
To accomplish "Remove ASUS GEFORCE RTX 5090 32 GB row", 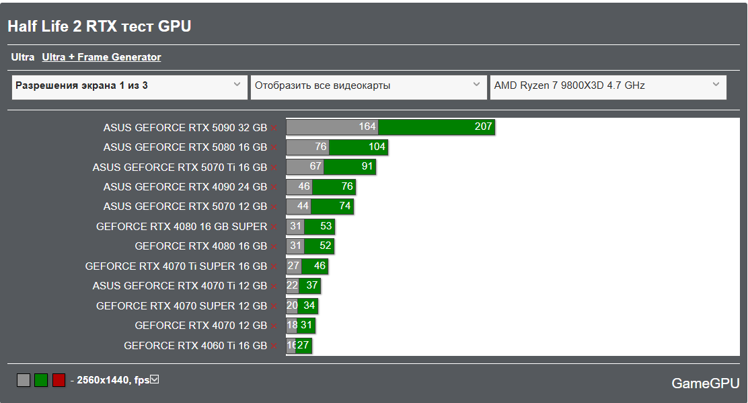I will tap(274, 128).
